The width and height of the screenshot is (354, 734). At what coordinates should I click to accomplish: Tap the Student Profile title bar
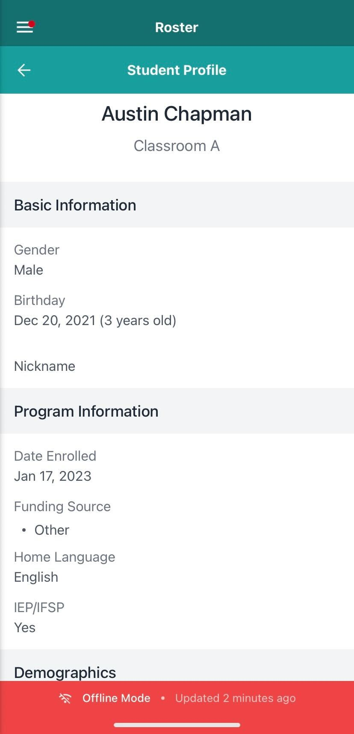pyautogui.click(x=177, y=70)
